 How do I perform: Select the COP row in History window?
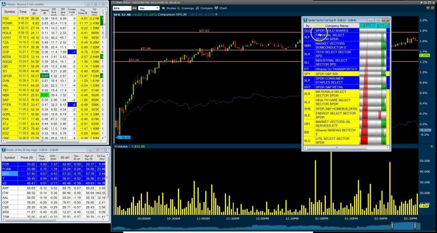click(52, 52)
